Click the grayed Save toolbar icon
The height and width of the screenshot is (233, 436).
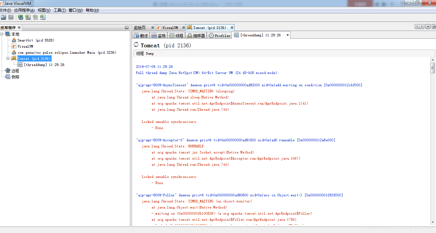coord(11,17)
